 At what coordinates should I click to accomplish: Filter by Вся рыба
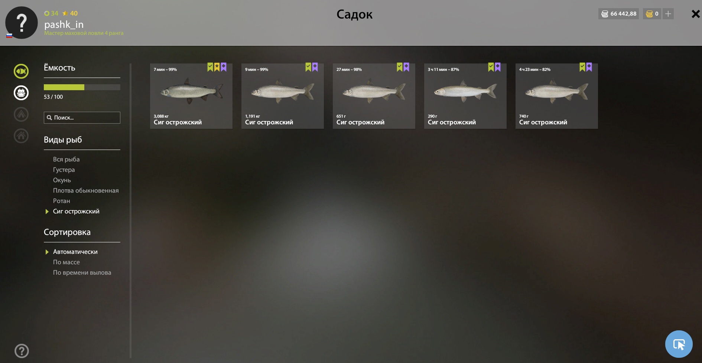(x=66, y=159)
